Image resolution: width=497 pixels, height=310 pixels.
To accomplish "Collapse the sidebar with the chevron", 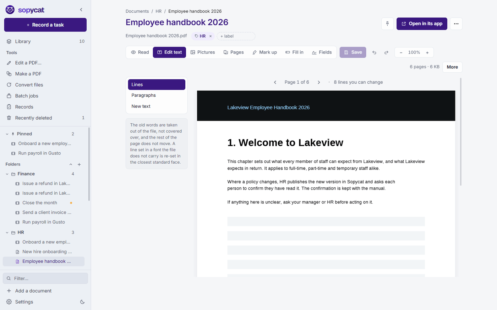I will click(81, 10).
